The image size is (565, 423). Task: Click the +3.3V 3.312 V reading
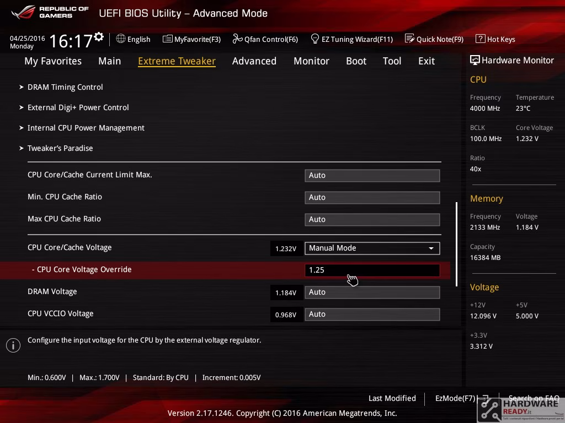(481, 346)
